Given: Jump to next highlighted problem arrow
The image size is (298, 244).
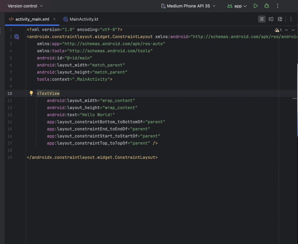Looking at the screenshot, I should click(x=293, y=30).
